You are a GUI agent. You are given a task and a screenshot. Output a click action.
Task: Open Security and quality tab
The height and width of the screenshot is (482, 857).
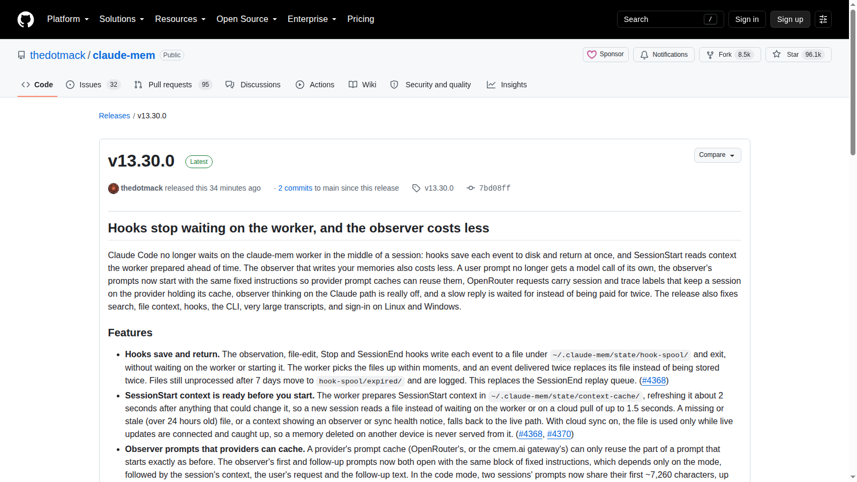pos(431,85)
